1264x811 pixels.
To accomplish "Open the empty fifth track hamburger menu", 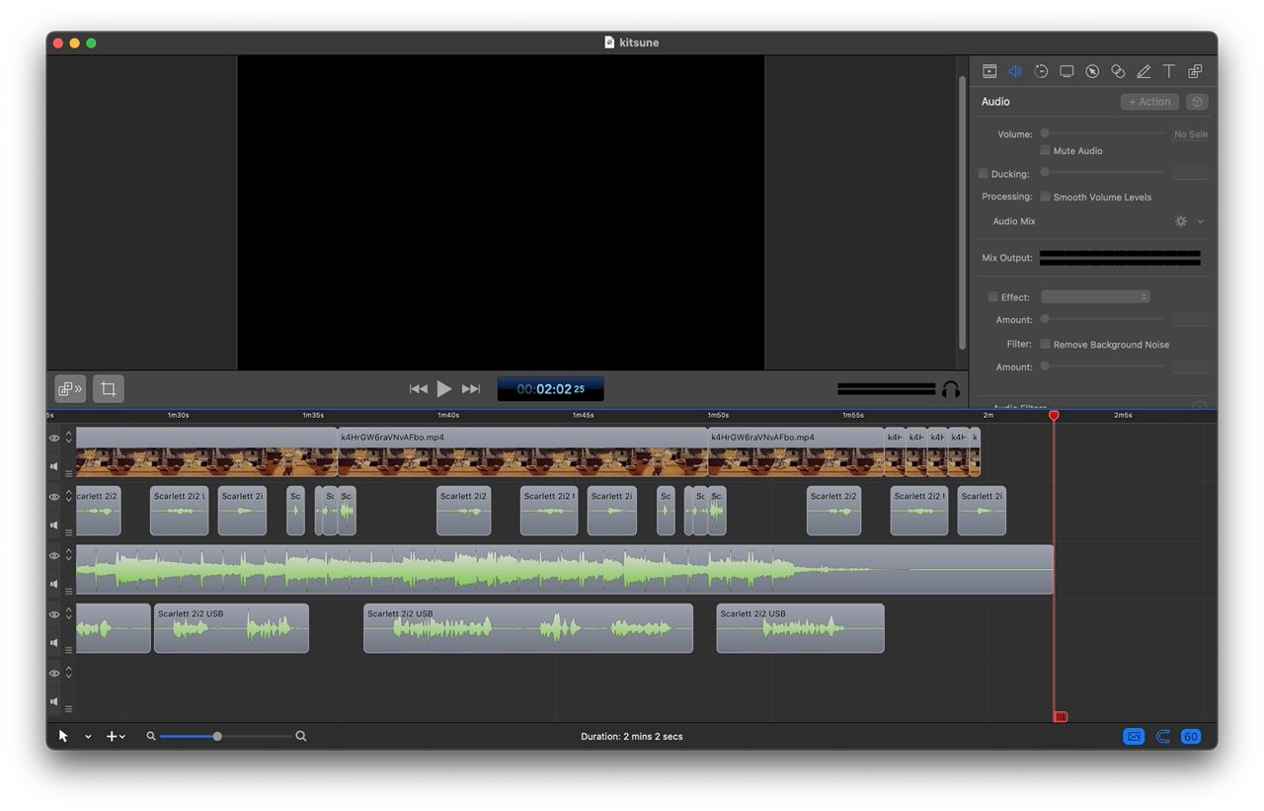I will pos(69,708).
